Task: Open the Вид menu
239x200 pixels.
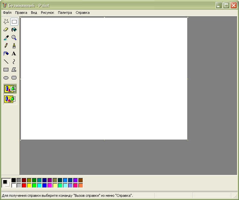Action: click(x=34, y=13)
